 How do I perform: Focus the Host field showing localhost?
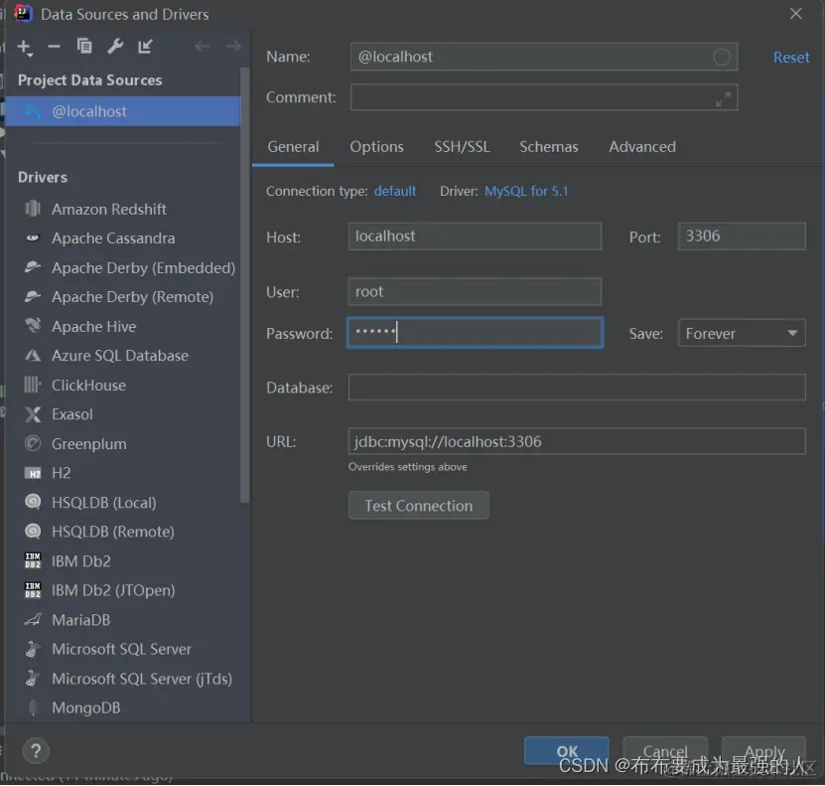[475, 236]
